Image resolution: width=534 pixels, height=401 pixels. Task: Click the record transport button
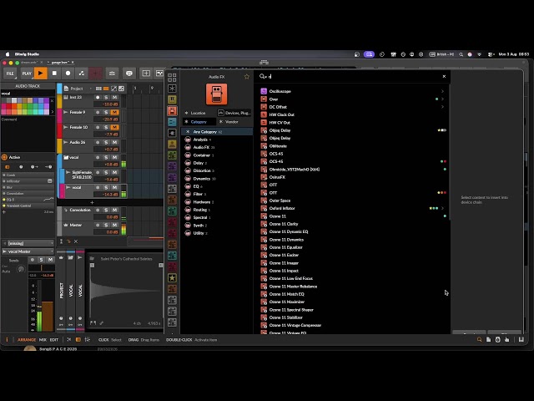pos(68,74)
